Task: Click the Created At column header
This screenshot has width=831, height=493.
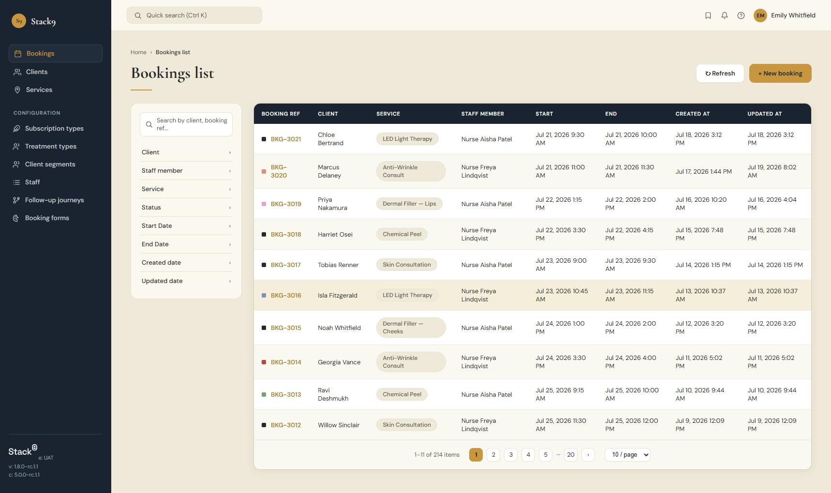Action: point(693,114)
